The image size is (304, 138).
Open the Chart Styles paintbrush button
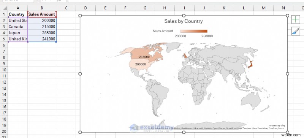point(296,31)
